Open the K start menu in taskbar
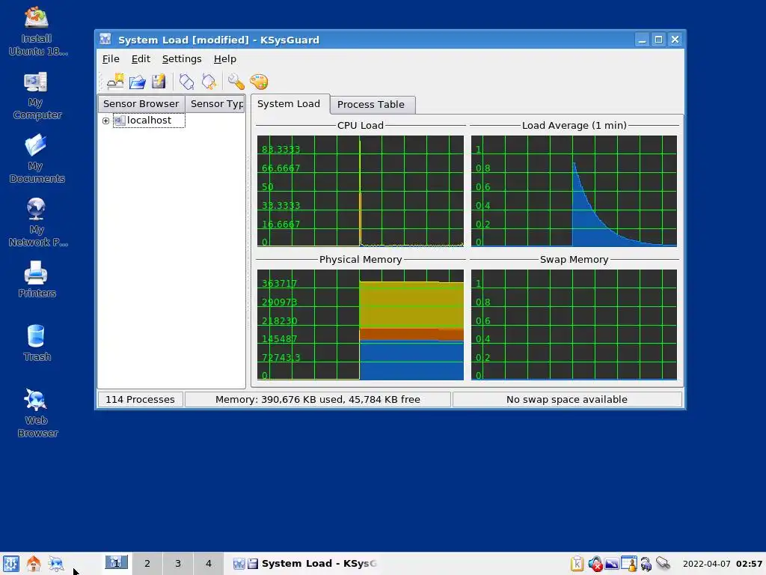766x575 pixels. click(11, 564)
